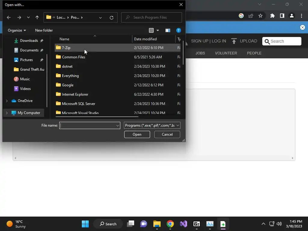This screenshot has height=231, width=308.
Task: Switch to Visual Studio on the taskbar
Action: click(x=183, y=224)
